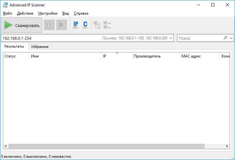The height and width of the screenshot is (160, 235).
Task: Switch to the Результаты tab
Action: click(x=14, y=46)
